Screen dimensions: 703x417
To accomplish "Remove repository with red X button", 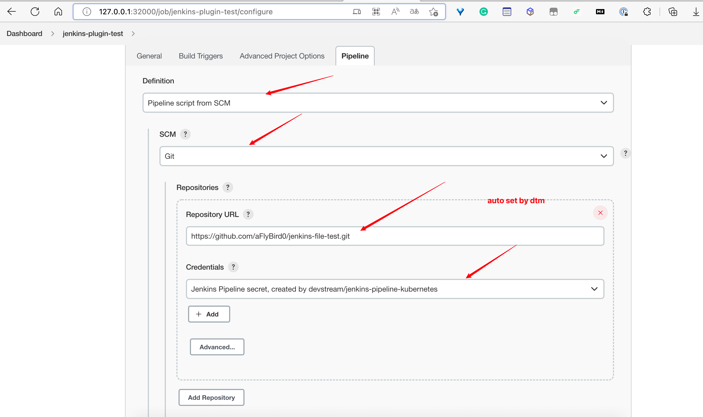I will click(x=600, y=213).
